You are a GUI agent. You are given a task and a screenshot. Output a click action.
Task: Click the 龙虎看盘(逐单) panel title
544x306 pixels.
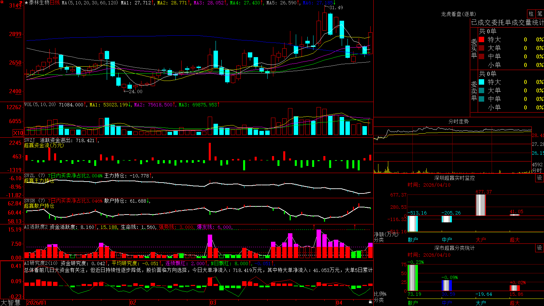pyautogui.click(x=459, y=14)
